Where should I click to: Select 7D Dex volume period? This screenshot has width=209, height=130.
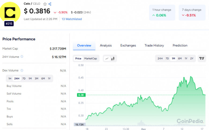(x=24, y=79)
